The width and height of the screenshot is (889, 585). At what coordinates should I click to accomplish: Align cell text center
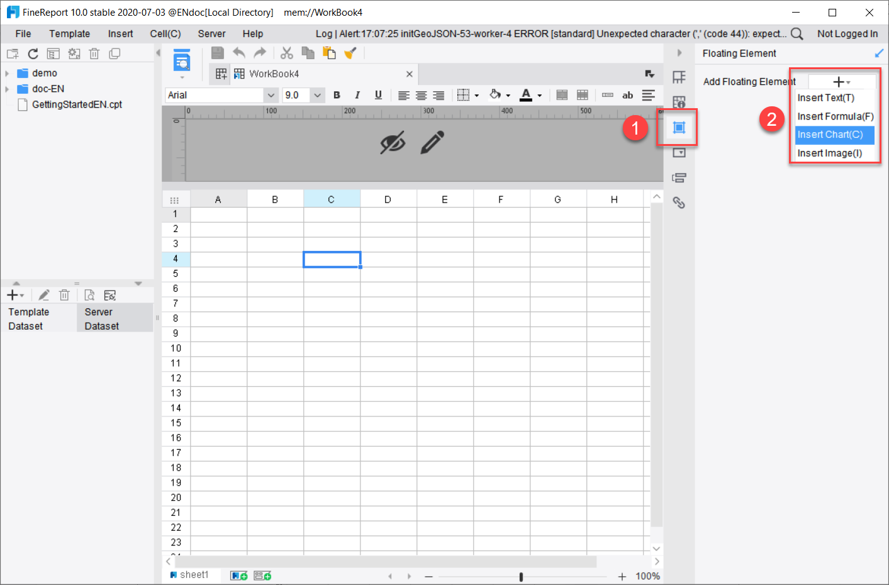point(422,96)
